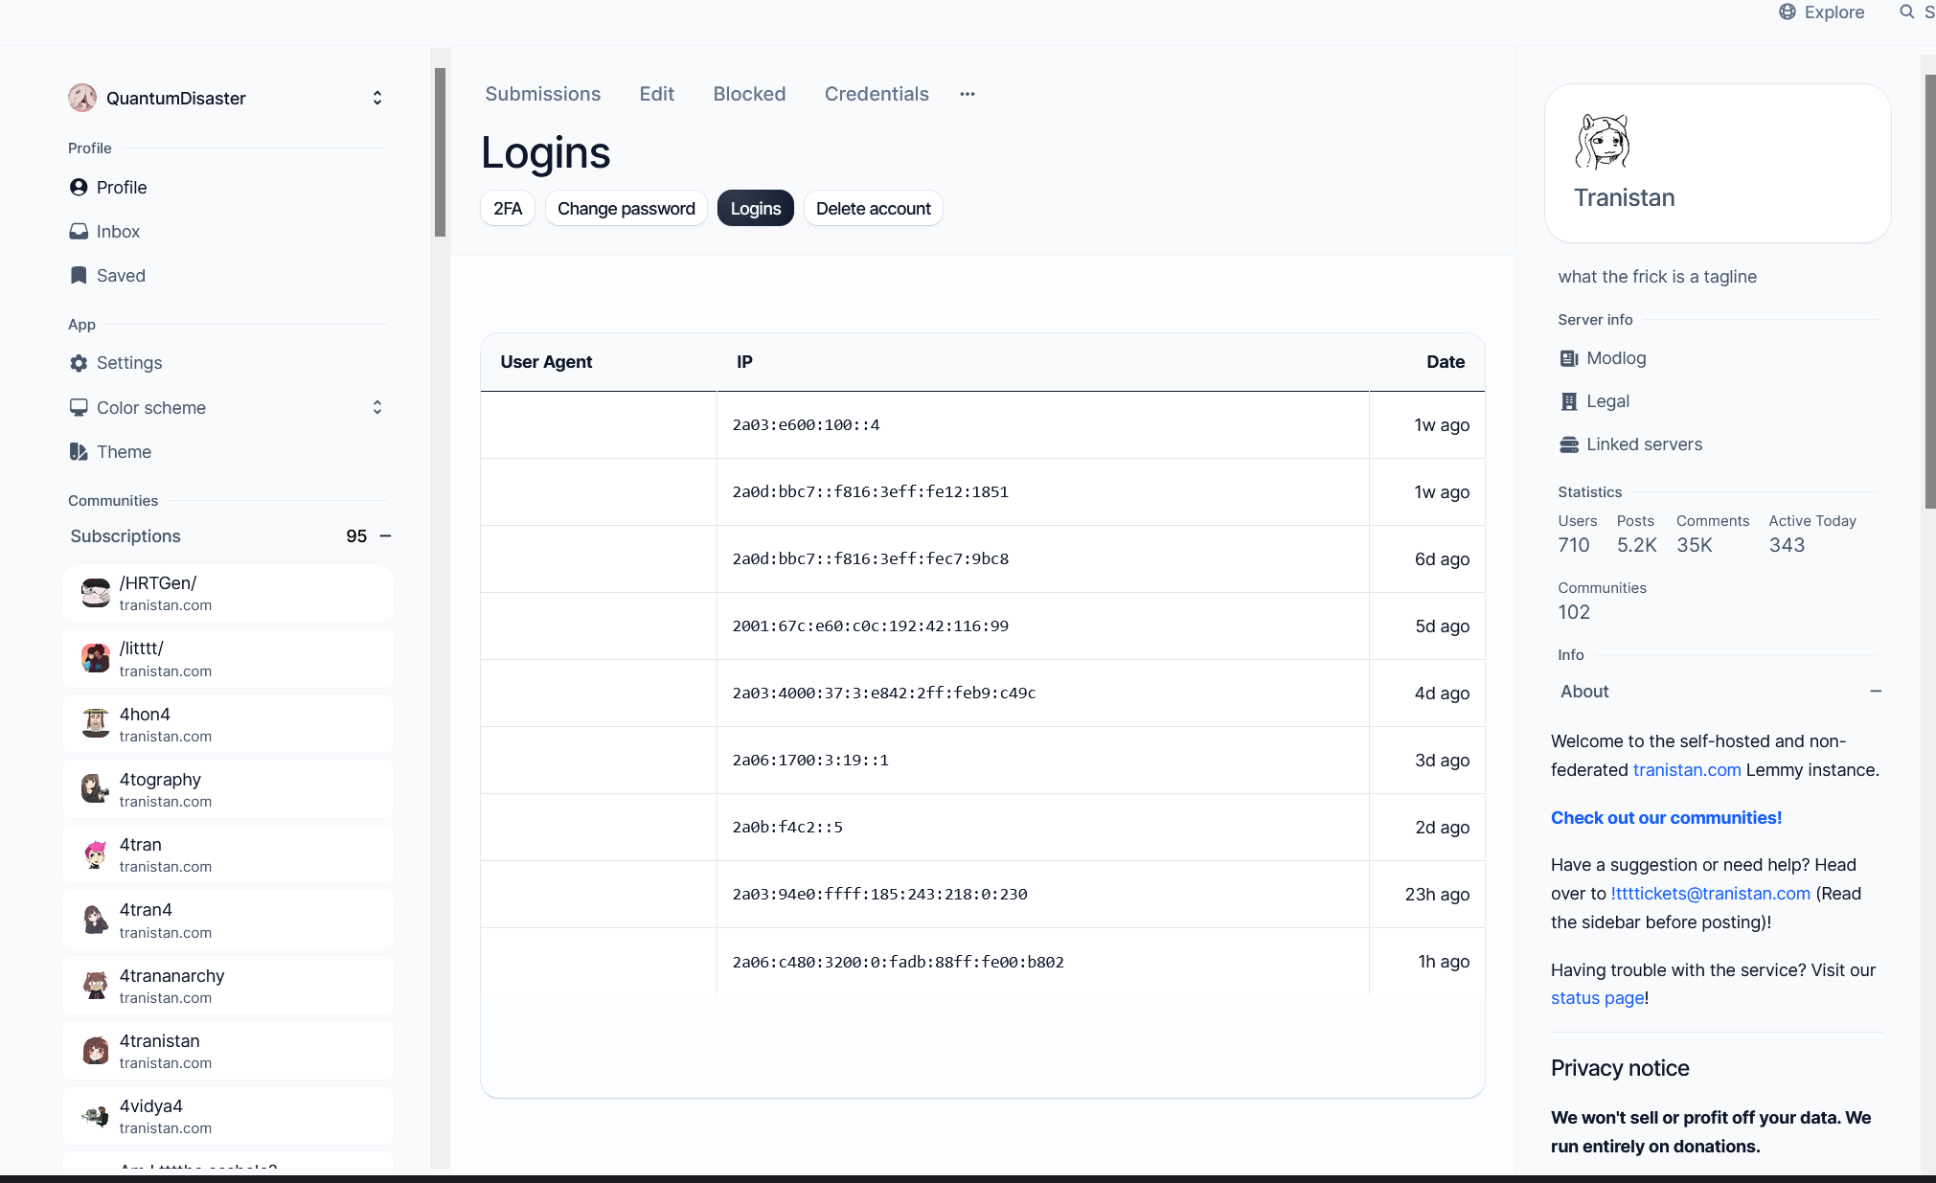The height and width of the screenshot is (1183, 1936).
Task: Open Linked servers icon
Action: (x=1569, y=444)
